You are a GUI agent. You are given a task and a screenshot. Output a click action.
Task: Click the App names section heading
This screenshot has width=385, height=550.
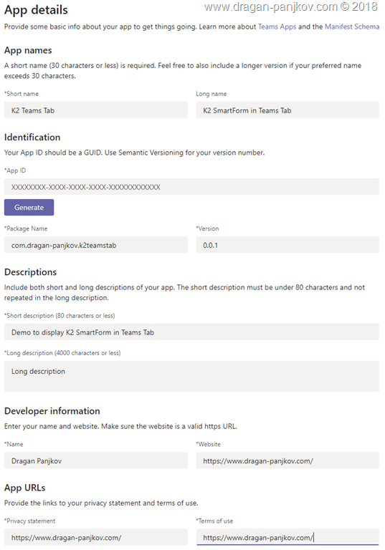point(28,50)
